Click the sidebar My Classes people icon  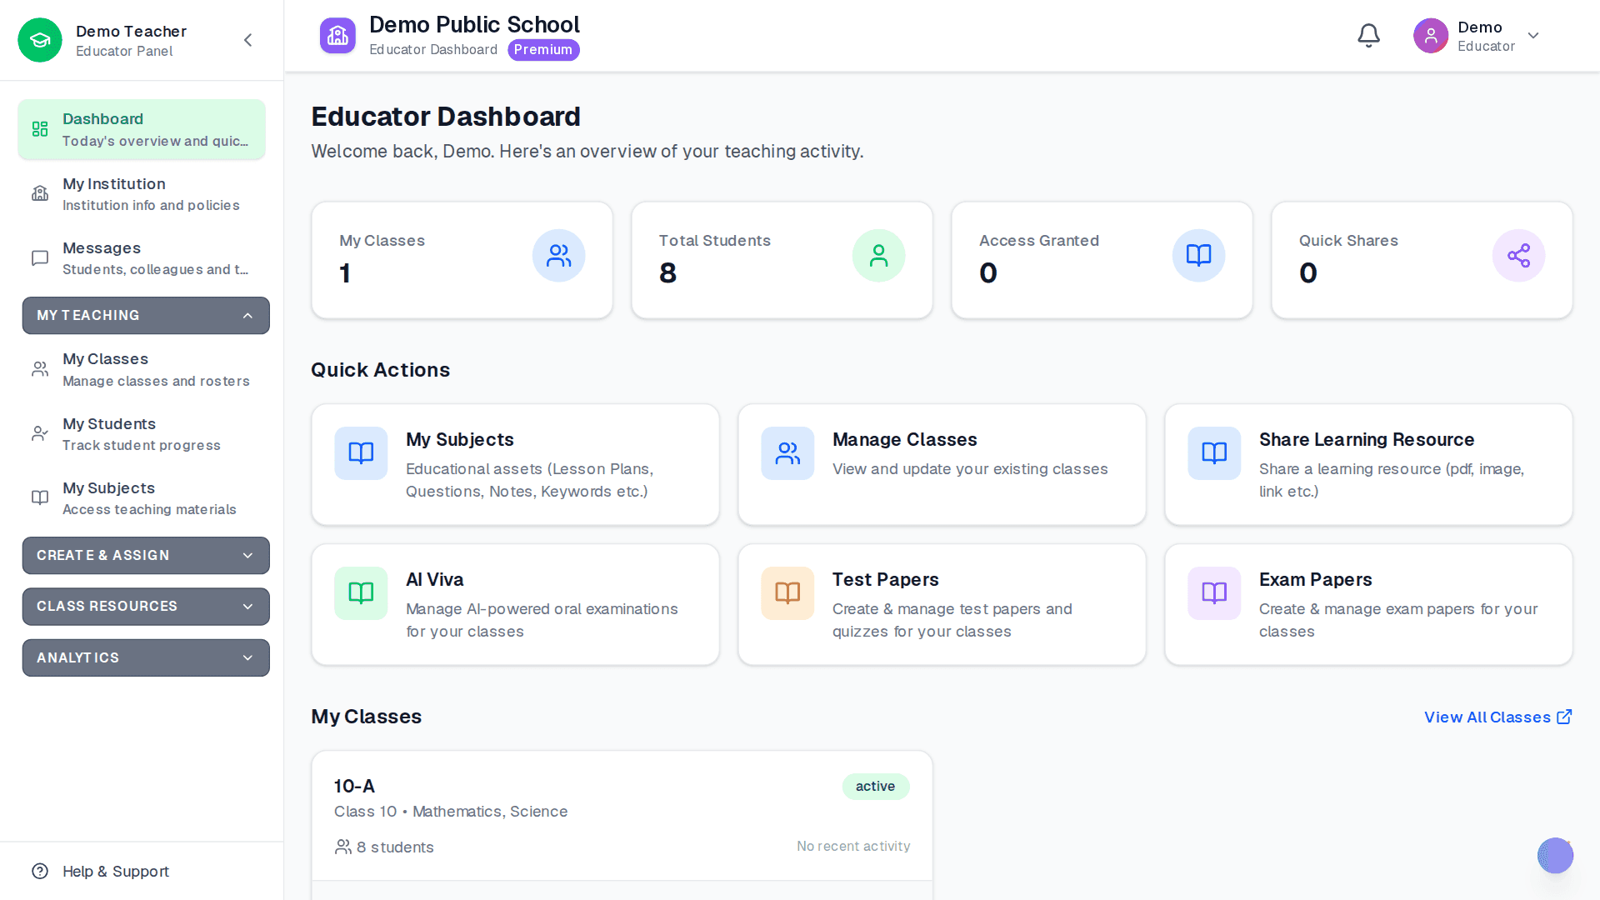click(x=40, y=369)
